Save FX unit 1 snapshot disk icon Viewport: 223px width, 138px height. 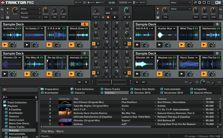click(x=8, y=18)
